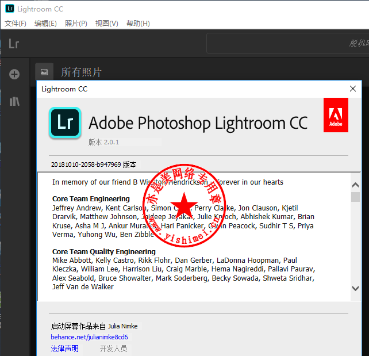Screen dimensions: 369x356
Task: Click the add photos plus icon
Action: point(14,74)
